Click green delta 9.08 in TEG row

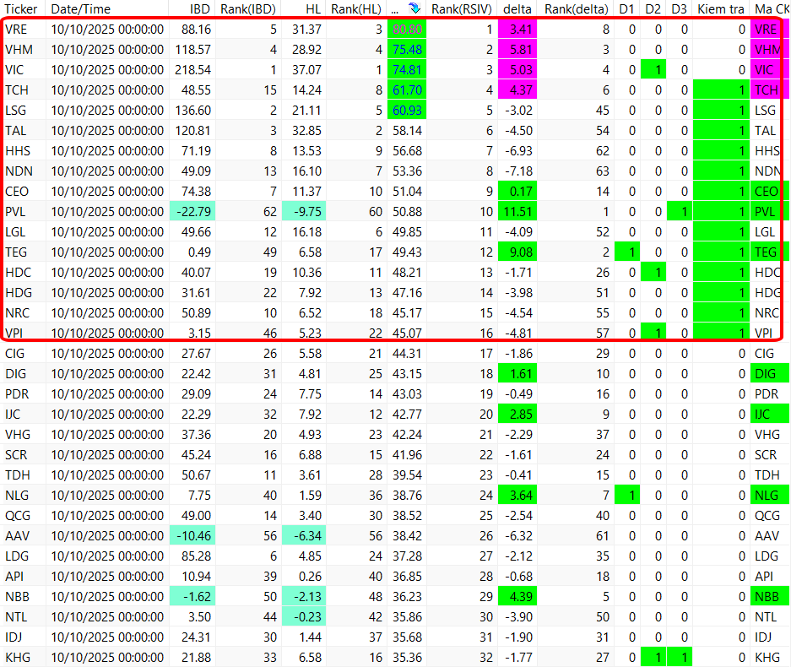(x=517, y=252)
